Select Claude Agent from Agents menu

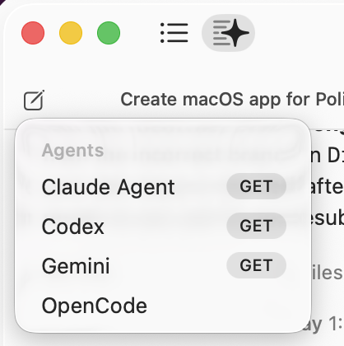point(108,187)
